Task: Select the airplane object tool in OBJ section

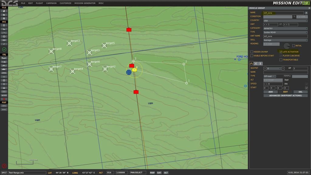Action: [4, 58]
